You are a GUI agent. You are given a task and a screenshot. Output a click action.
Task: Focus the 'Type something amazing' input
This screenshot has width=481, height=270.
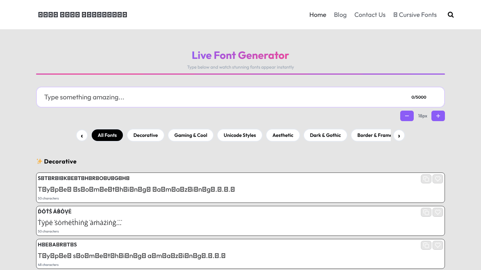click(x=240, y=97)
